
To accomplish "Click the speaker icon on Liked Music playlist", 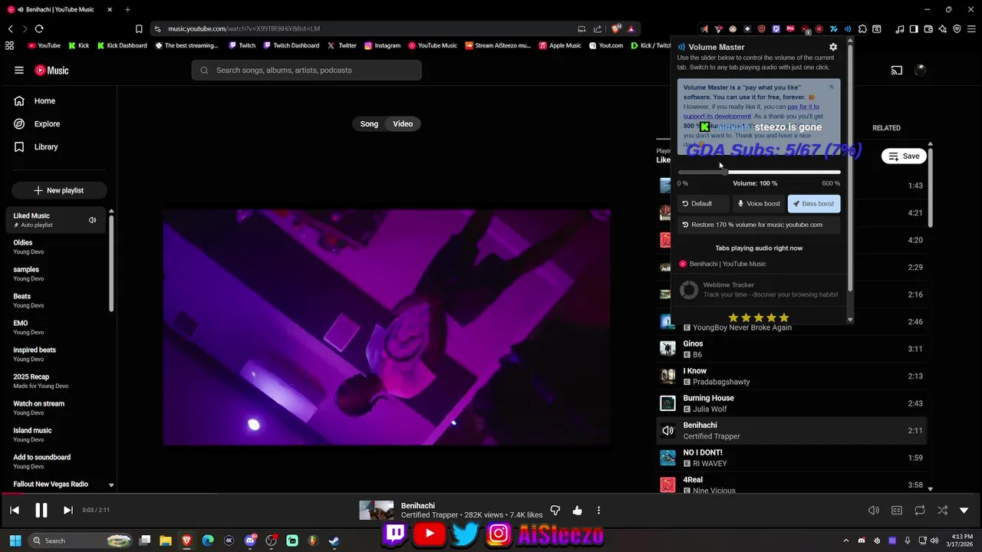I will click(x=92, y=220).
